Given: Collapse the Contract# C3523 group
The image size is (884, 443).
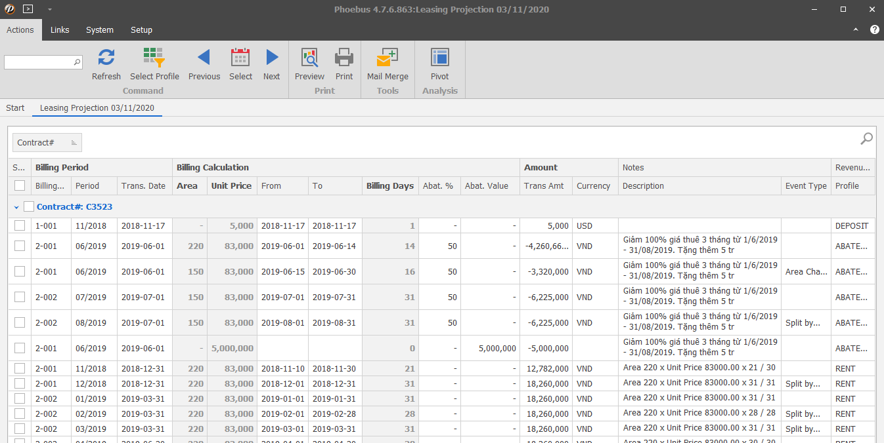Looking at the screenshot, I should pos(16,206).
